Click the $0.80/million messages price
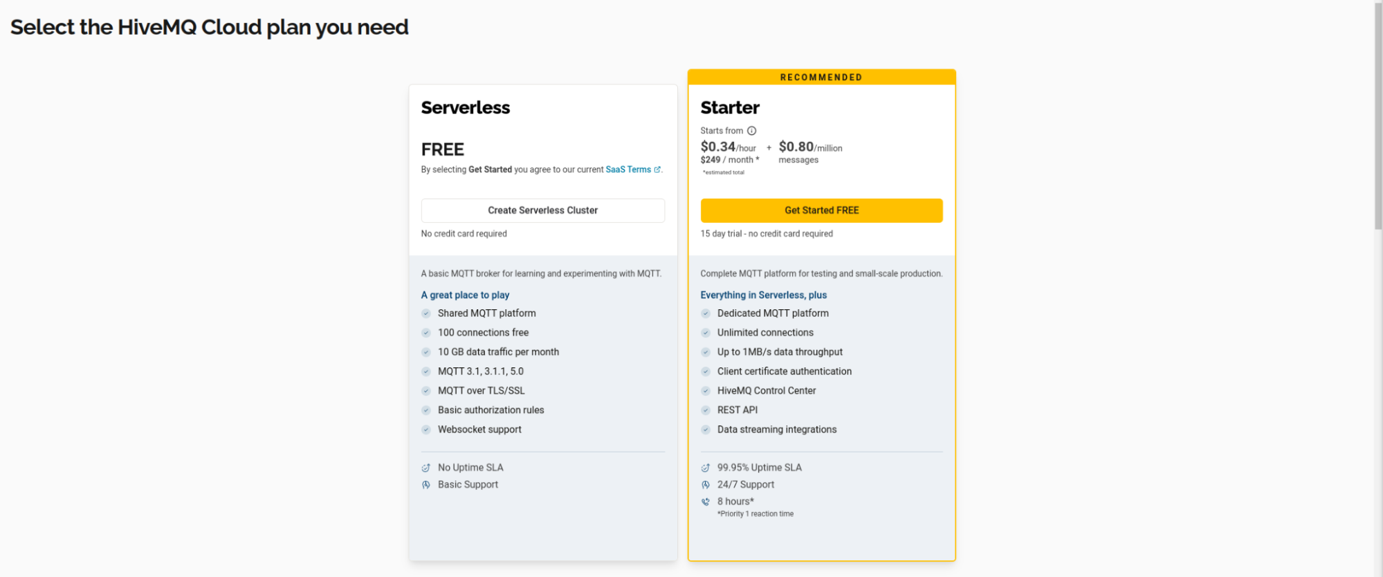Image resolution: width=1383 pixels, height=577 pixels. coord(811,152)
